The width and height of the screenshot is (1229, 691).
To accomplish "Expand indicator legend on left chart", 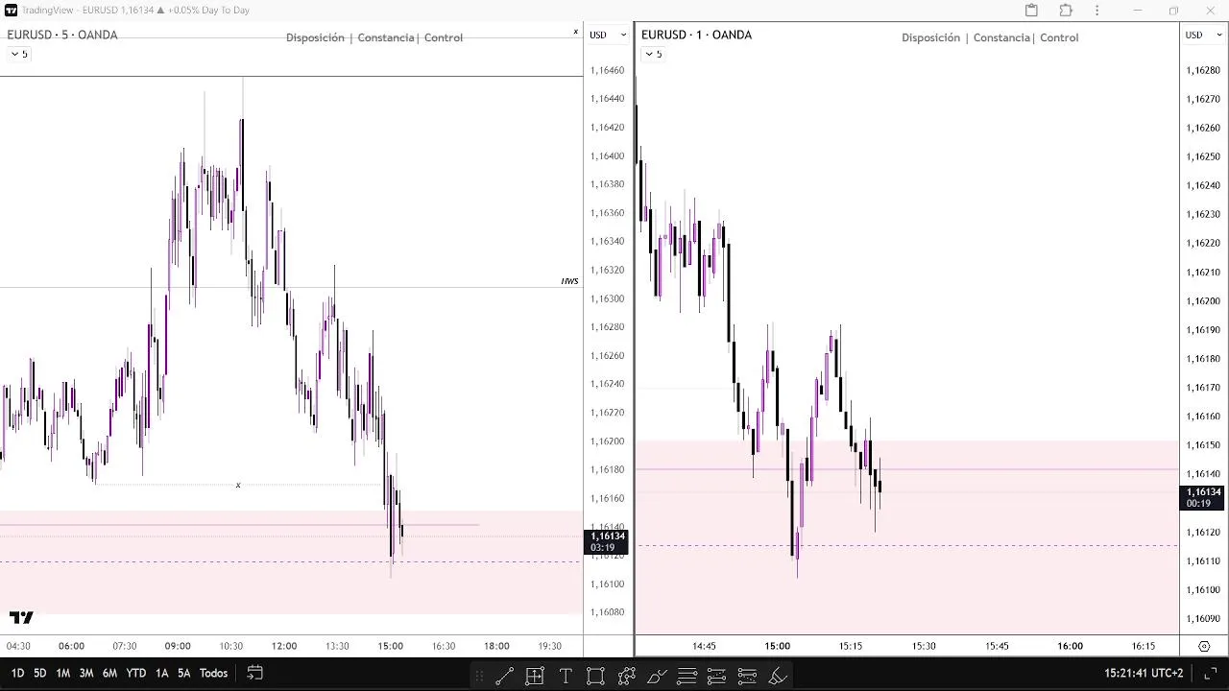I will (x=18, y=54).
